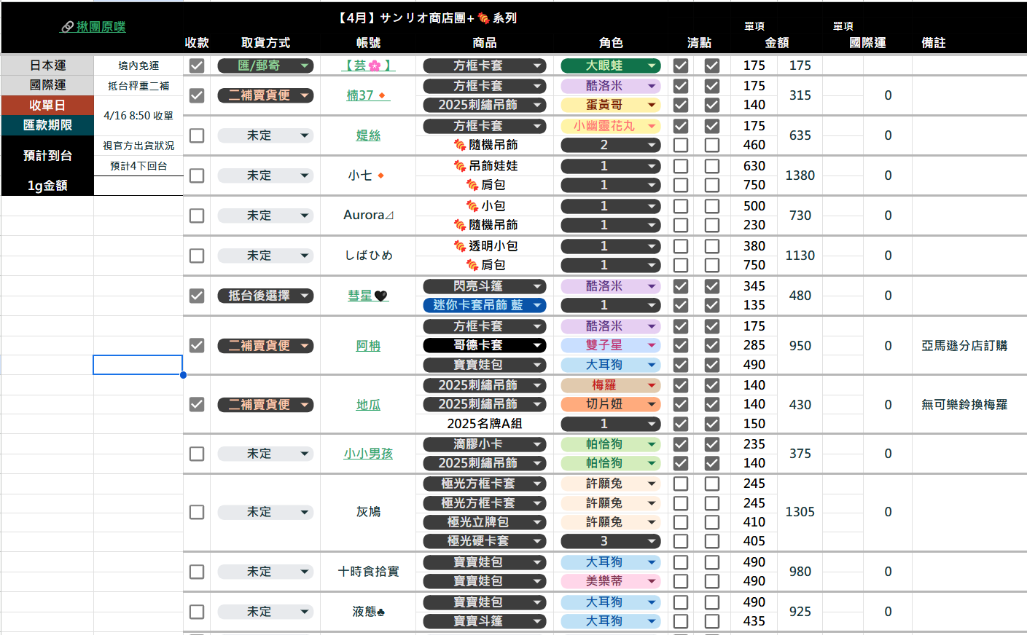Open the 揪團原噗 link

click(x=93, y=27)
